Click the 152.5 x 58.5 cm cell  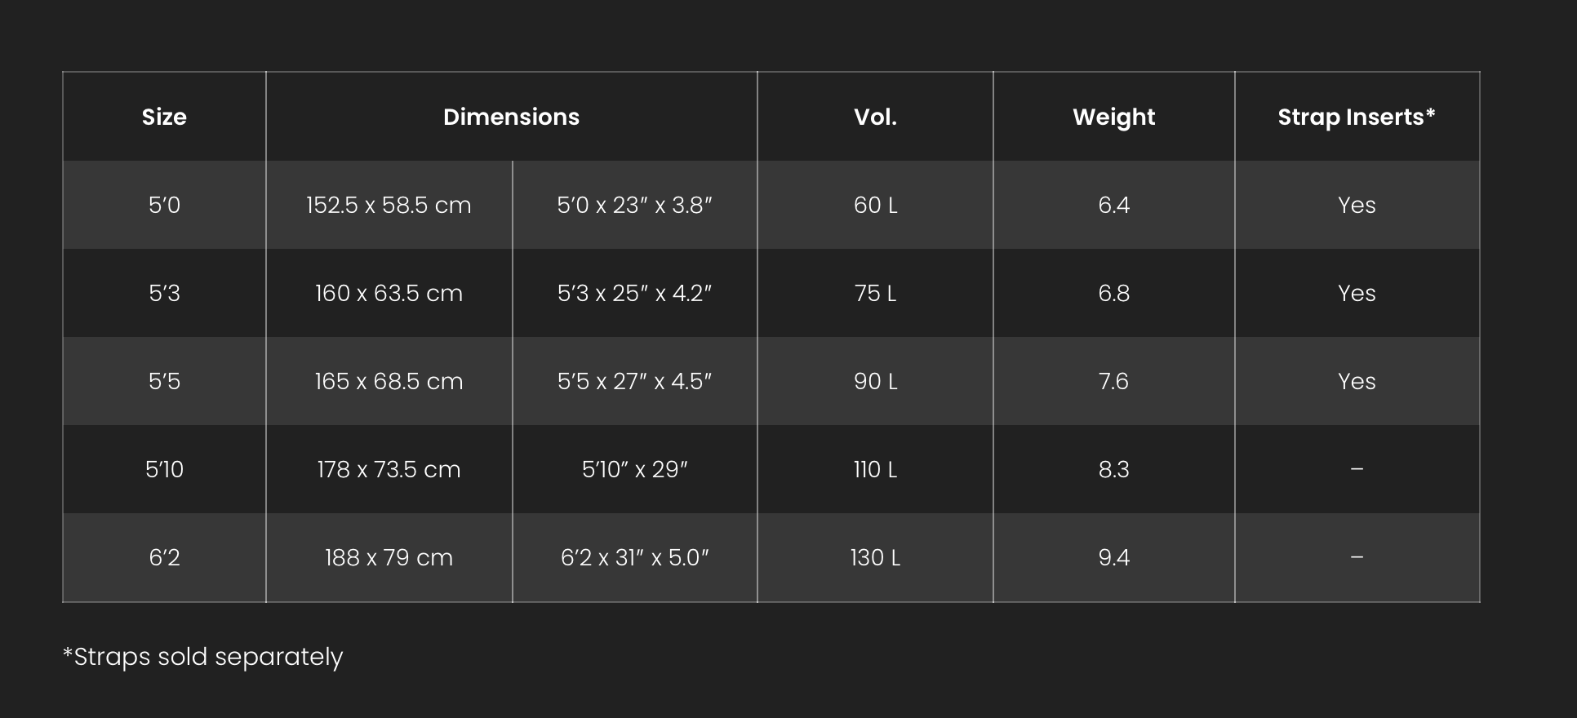(389, 205)
